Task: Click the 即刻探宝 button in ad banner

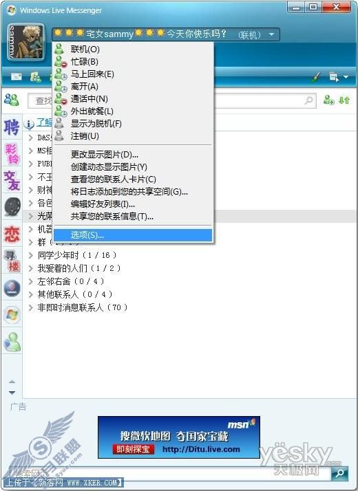Action: tap(134, 449)
